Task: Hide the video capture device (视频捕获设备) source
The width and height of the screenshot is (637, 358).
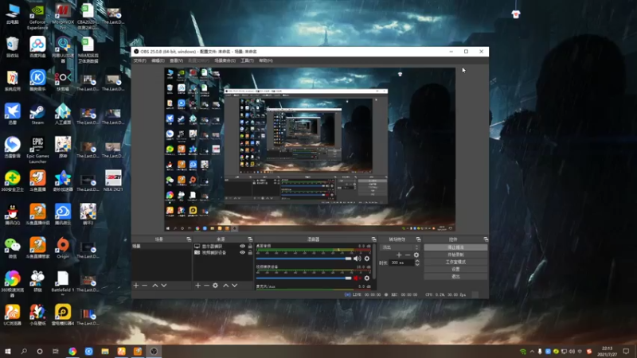Action: point(243,252)
